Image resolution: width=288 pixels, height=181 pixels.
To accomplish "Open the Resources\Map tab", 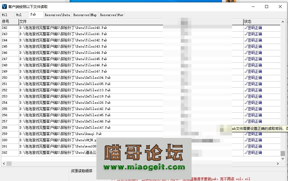I will coord(85,15).
